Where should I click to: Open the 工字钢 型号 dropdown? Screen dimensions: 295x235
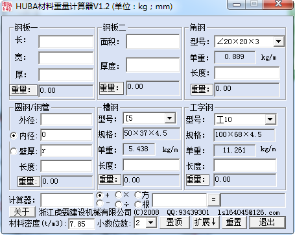coord(270,119)
